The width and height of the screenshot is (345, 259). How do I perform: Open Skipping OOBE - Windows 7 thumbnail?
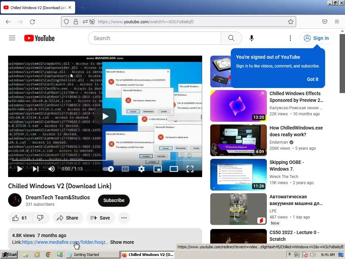[238, 175]
